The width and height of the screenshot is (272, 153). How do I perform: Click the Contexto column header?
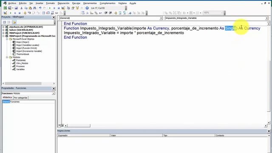241,135
